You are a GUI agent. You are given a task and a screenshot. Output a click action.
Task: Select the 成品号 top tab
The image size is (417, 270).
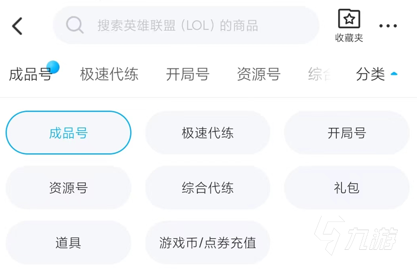click(x=29, y=75)
